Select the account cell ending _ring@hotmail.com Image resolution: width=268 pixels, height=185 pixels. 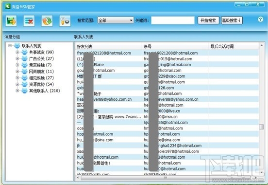click(x=167, y=65)
